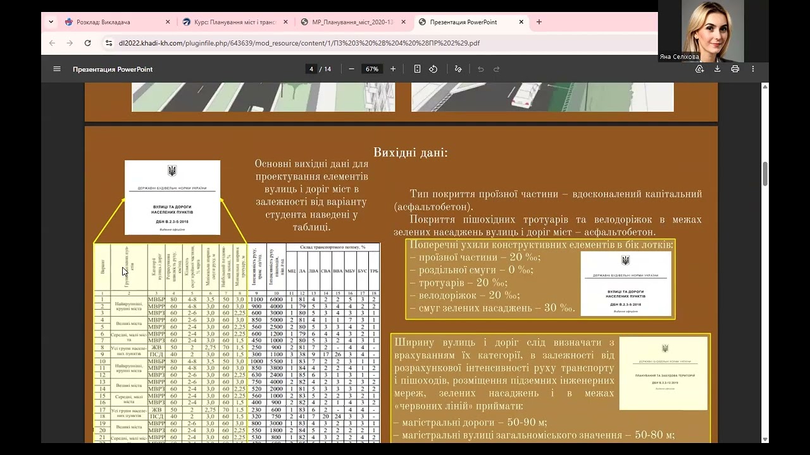The height and width of the screenshot is (455, 810).
Task: Close the МР_Планування_міст_2020 tab
Action: click(403, 21)
